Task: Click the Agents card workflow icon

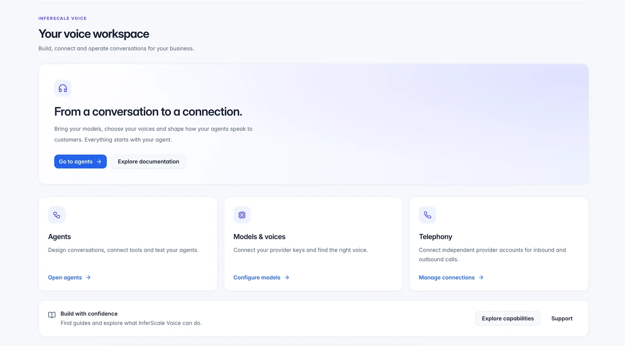Action: (x=57, y=215)
